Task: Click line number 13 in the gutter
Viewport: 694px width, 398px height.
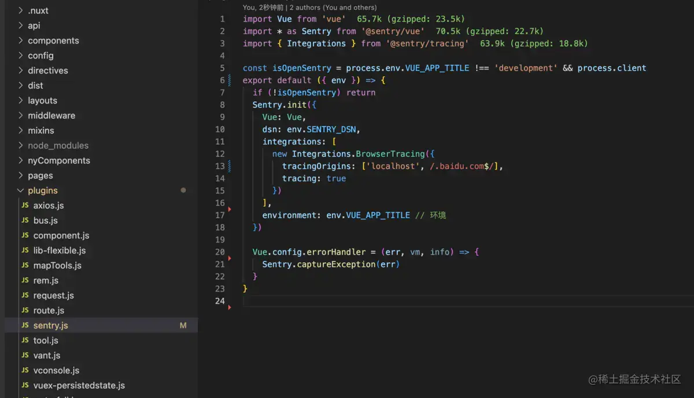Action: point(220,166)
